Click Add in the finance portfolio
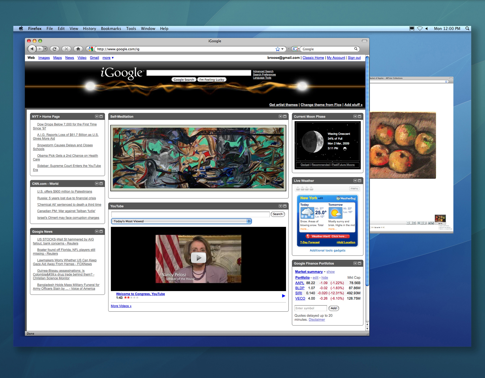Viewport: 485px width, 378px height. 333,308
